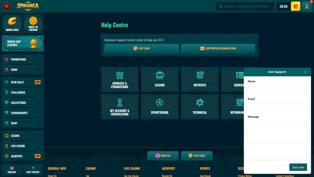
Task: Open Shop in the sidebar
Action: [x=23, y=123]
